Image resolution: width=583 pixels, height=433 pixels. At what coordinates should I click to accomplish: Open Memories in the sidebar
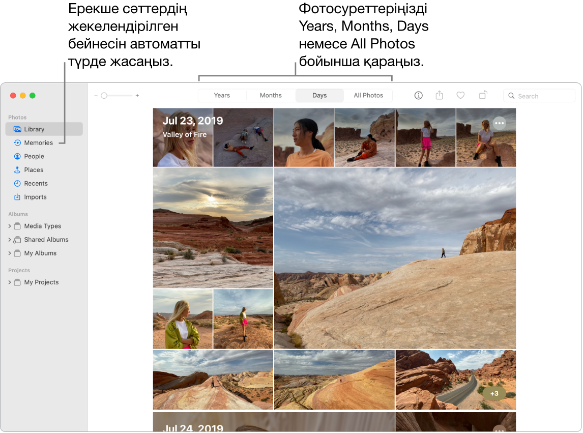pos(38,143)
